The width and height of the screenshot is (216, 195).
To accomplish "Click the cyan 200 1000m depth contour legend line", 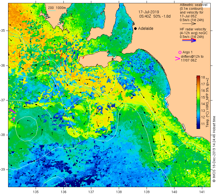I will (52, 11).
